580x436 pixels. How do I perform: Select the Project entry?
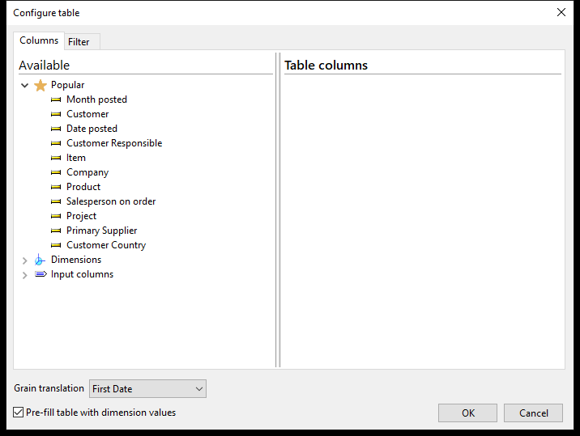coord(81,216)
